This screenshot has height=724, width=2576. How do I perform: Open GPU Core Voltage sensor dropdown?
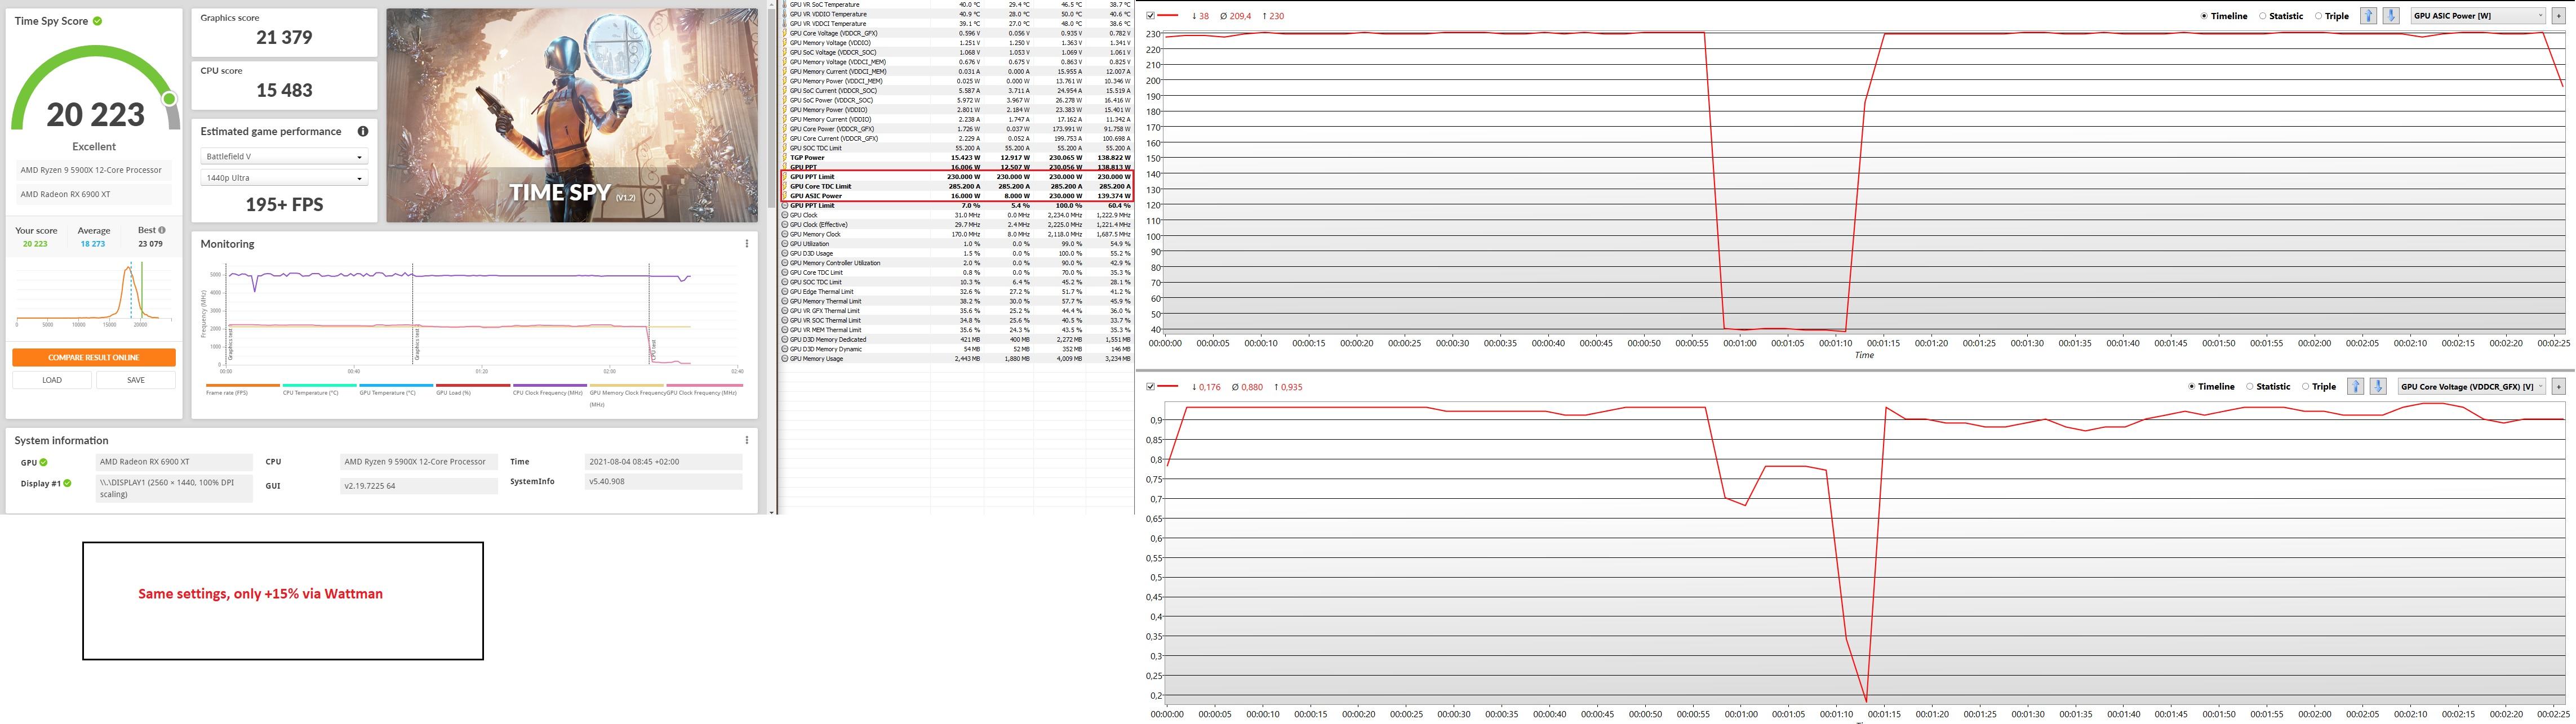coord(2472,386)
